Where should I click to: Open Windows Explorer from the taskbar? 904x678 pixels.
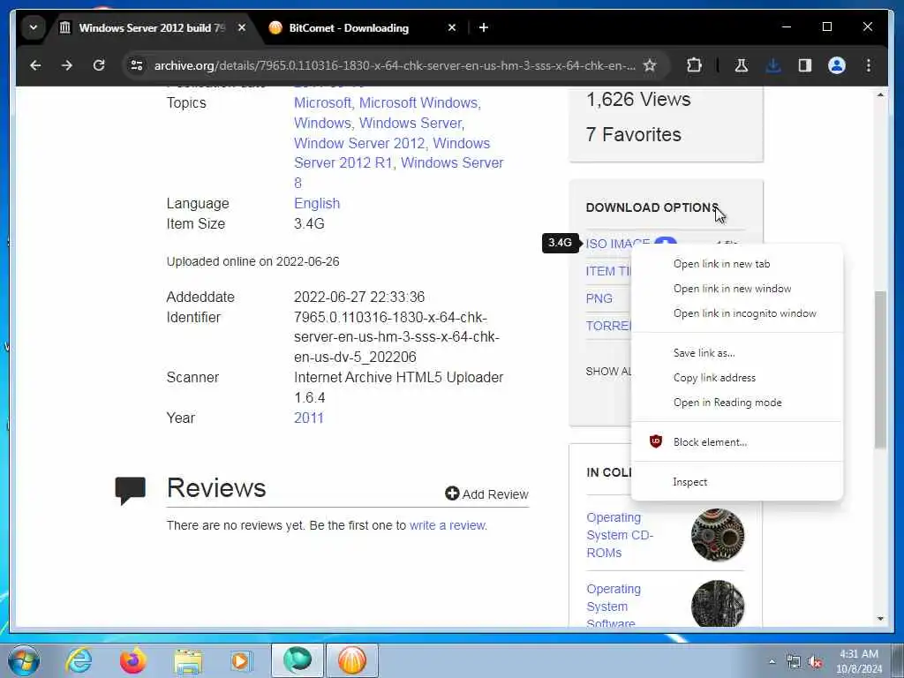coord(188,661)
